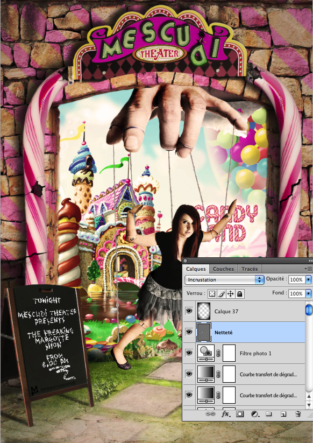Lock all with the padlock icon

tap(240, 294)
